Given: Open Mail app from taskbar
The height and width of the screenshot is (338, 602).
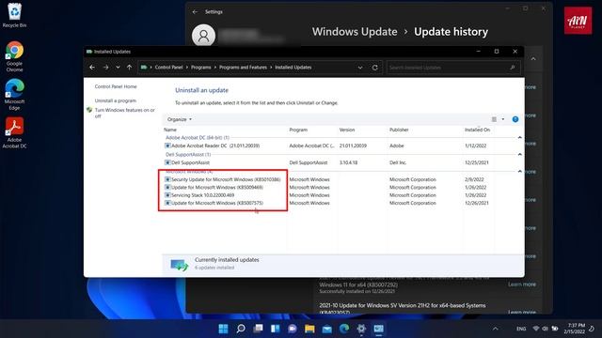Looking at the screenshot, I should coord(327,329).
